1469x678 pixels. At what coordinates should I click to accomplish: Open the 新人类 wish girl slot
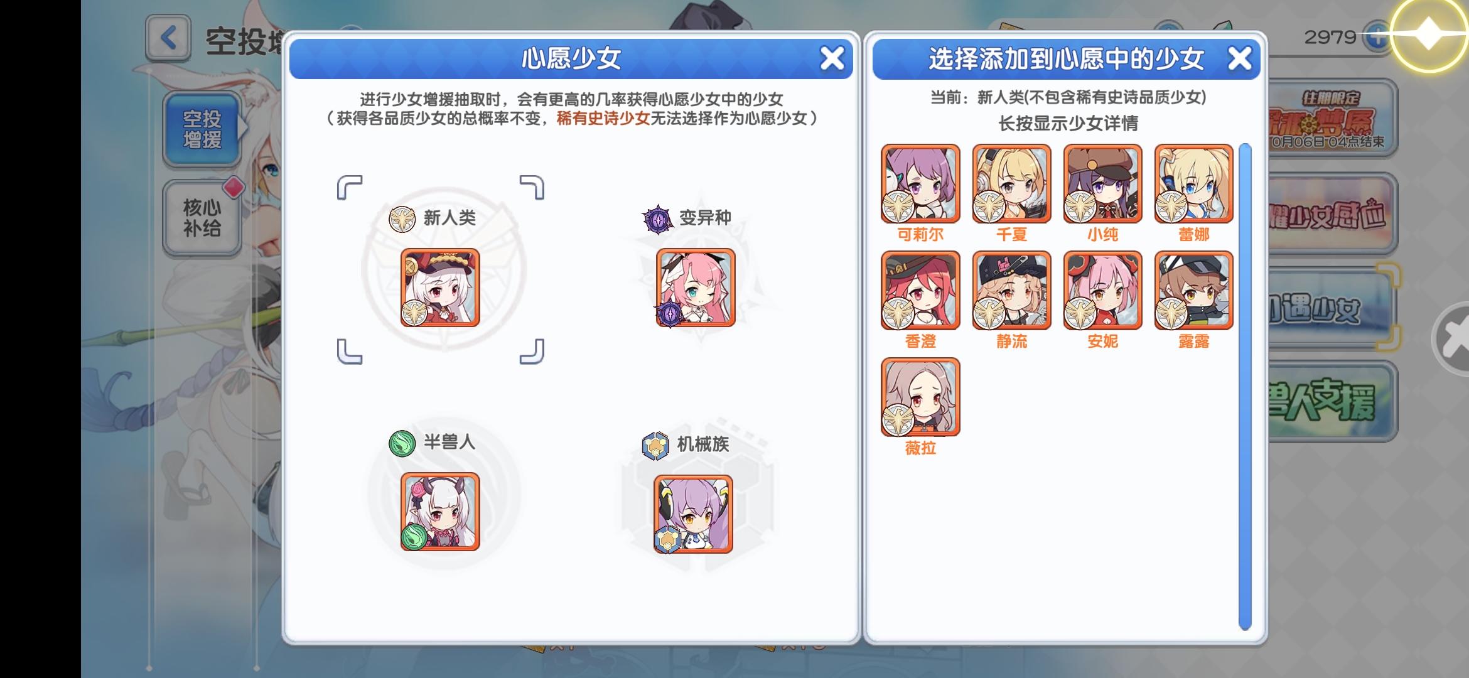pyautogui.click(x=440, y=288)
